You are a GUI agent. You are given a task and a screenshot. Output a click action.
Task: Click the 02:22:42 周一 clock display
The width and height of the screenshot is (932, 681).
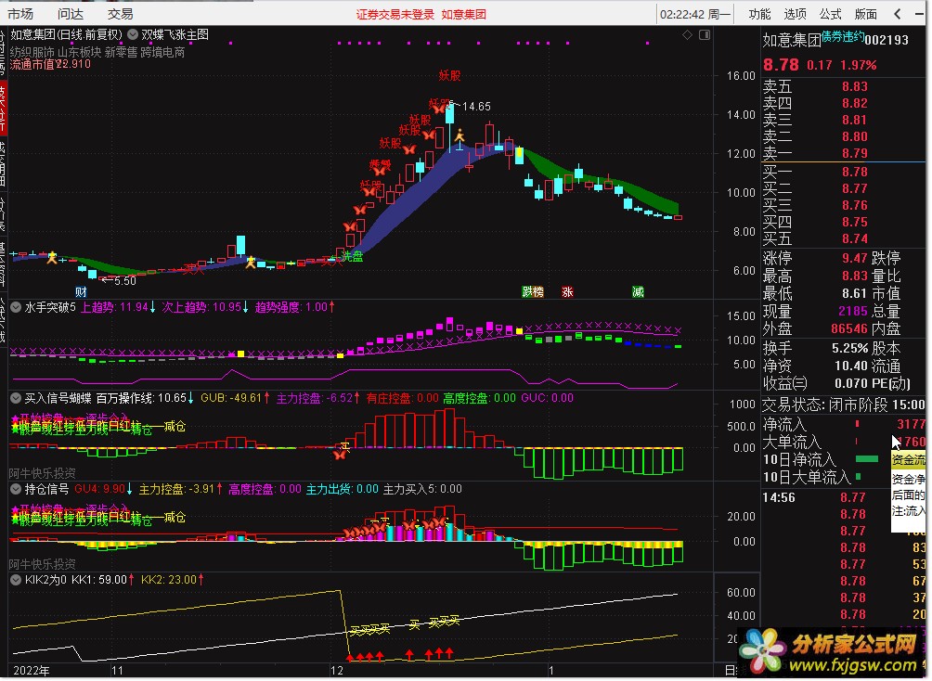pyautogui.click(x=695, y=14)
